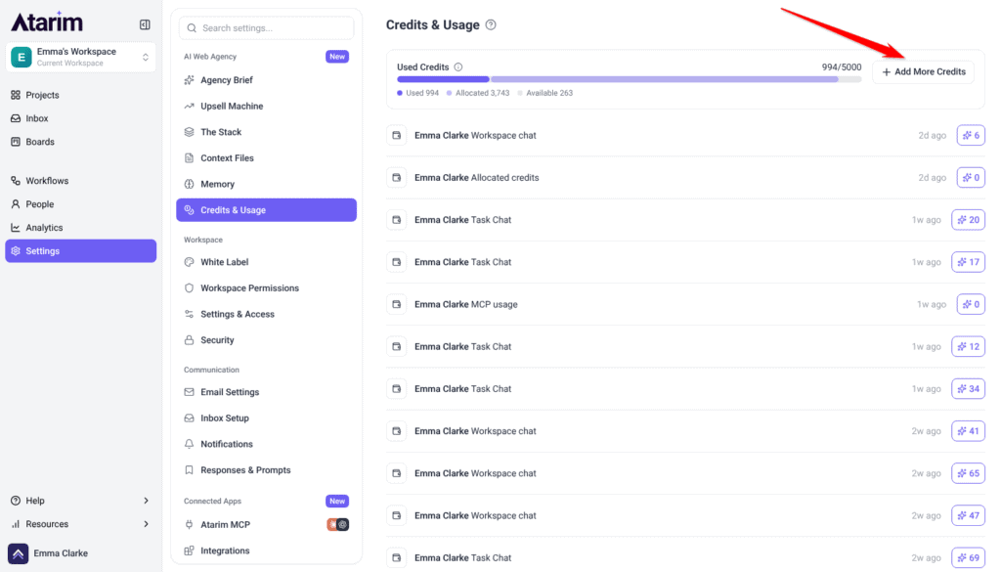Expand the Help submenu chevron
The height and width of the screenshot is (572, 1001).
(147, 501)
